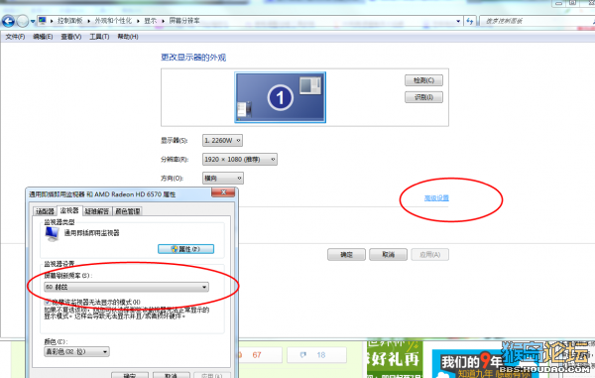Expand the arrow after 控制面板 breadcrumb

[89, 21]
